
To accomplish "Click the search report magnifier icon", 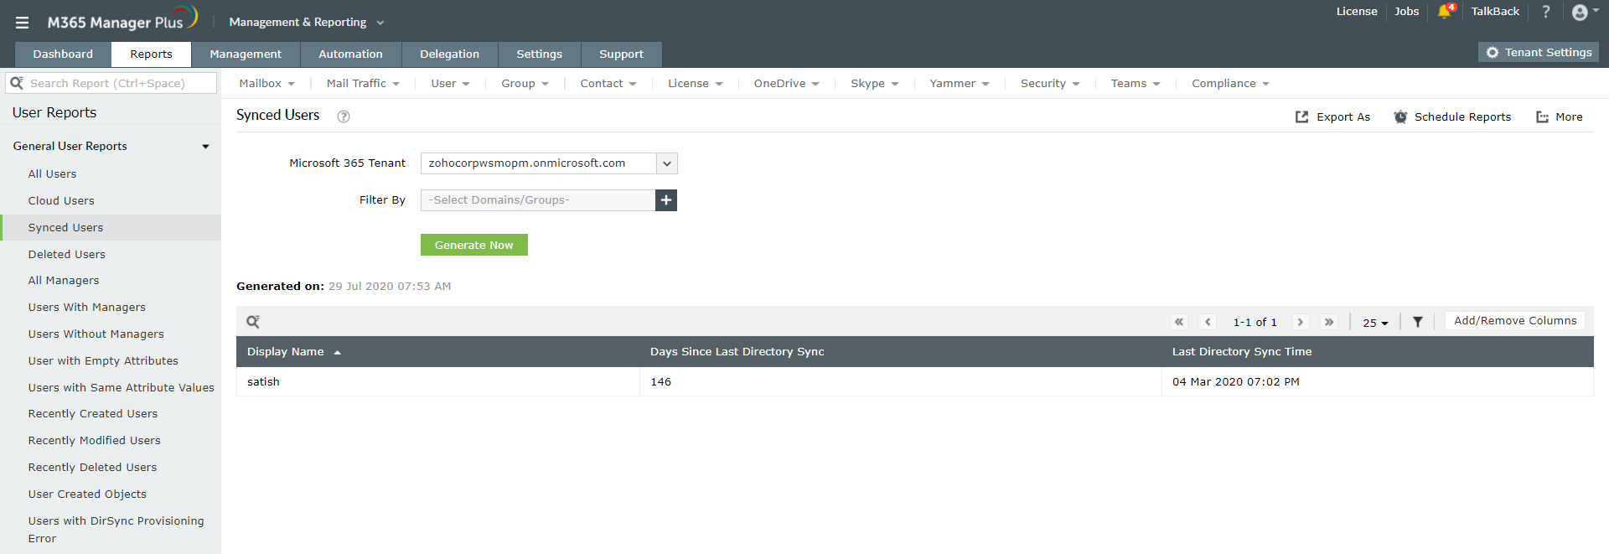I will tap(17, 83).
